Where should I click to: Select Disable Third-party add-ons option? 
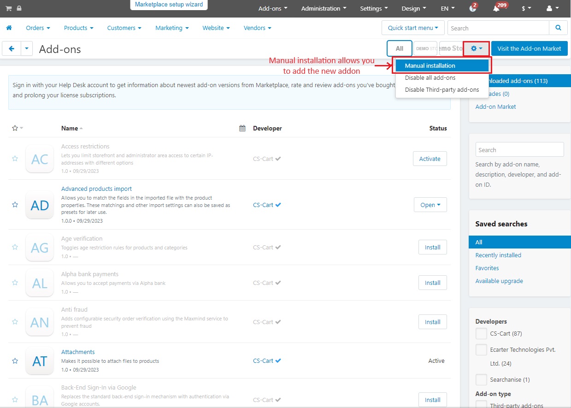click(442, 89)
